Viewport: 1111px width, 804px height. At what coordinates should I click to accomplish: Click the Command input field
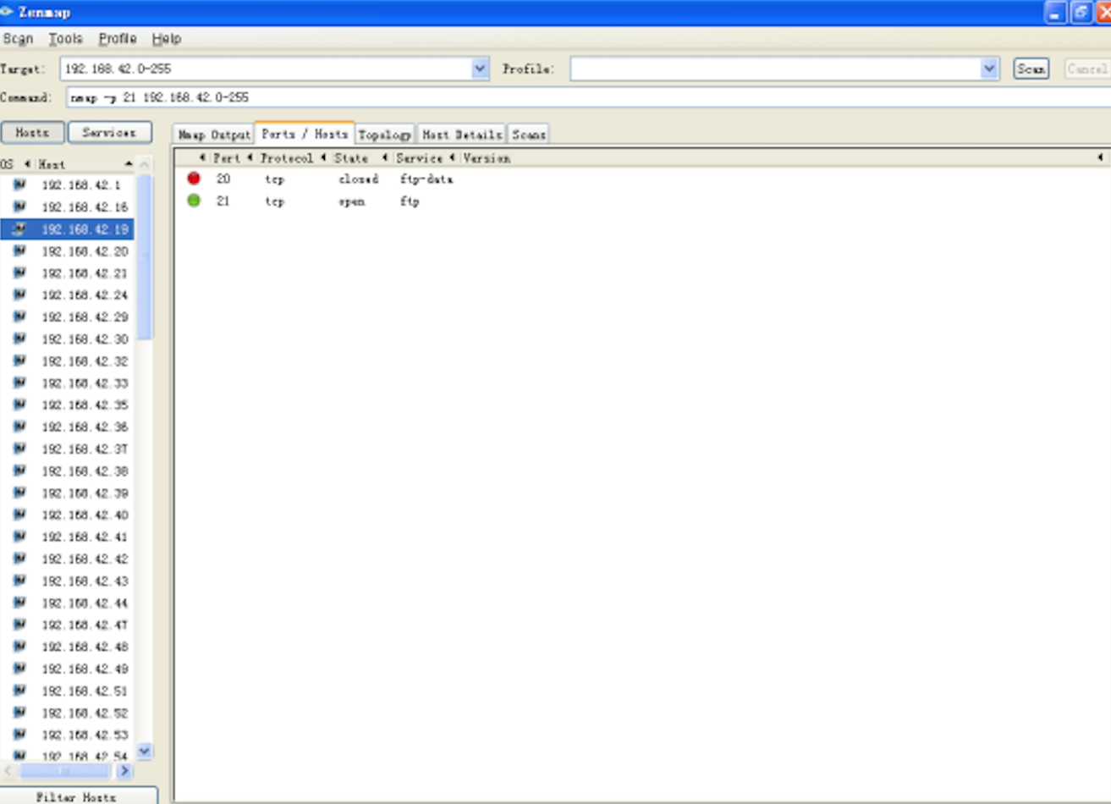click(588, 97)
